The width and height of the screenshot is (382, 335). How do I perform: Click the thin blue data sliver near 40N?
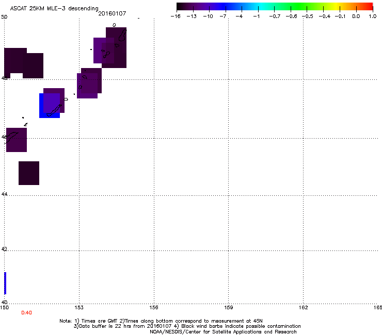(5, 283)
